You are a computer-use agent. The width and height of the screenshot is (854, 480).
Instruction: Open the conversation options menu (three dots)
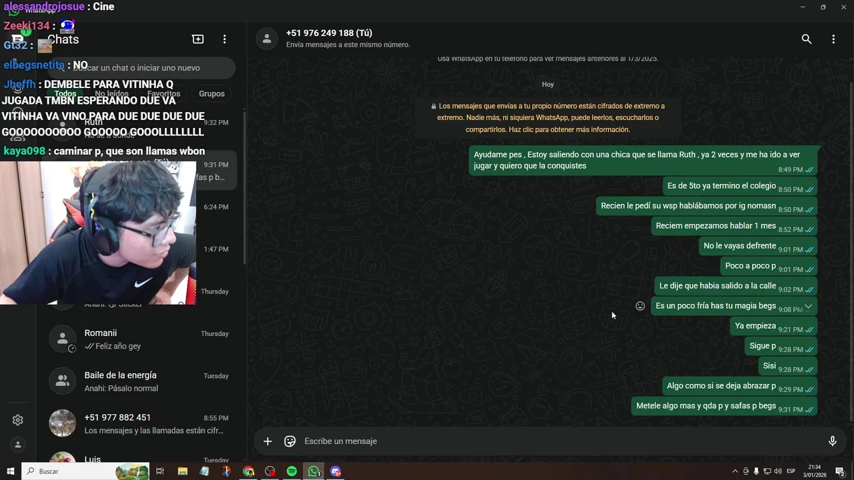(x=833, y=39)
